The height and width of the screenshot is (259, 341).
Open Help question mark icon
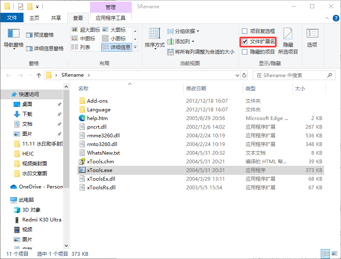(x=336, y=18)
